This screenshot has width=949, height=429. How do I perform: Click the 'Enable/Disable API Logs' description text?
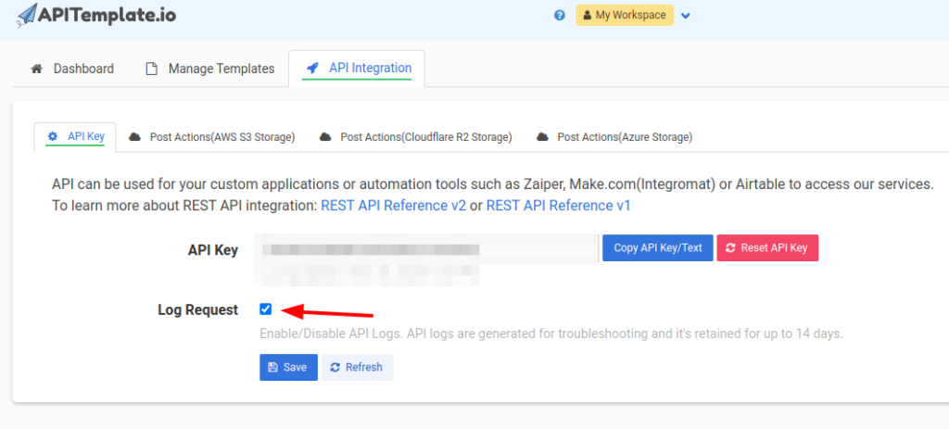click(550, 334)
